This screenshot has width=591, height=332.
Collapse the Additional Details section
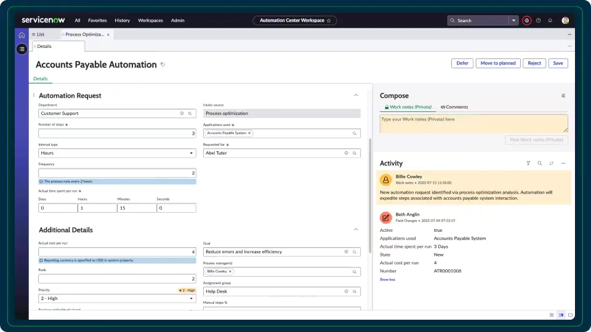point(356,229)
